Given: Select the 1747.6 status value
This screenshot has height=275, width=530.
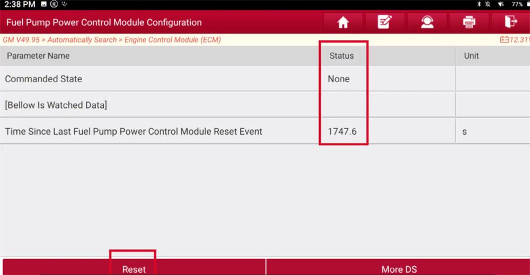Looking at the screenshot, I should [342, 131].
